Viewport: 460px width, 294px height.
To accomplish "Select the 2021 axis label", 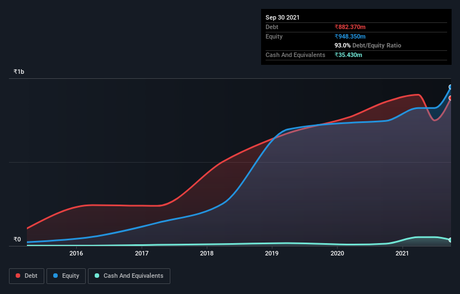I will 402,253.
